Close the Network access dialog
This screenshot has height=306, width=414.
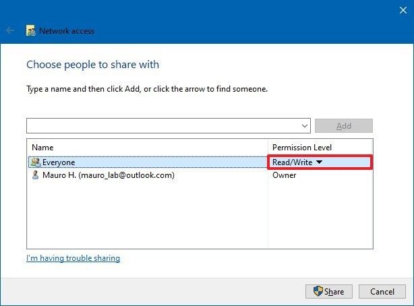(x=403, y=10)
